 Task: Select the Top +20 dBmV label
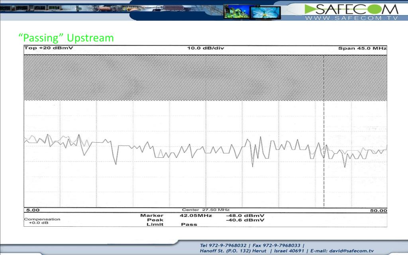coord(49,48)
